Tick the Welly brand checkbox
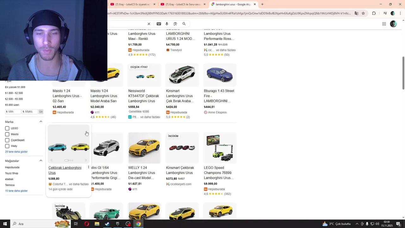This screenshot has width=405, height=228. click(x=7, y=146)
